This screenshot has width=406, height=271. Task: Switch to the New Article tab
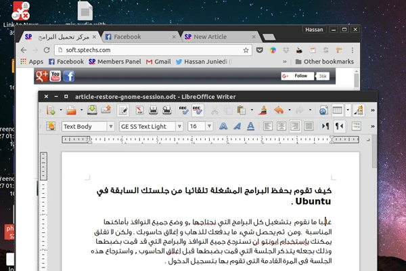[220, 37]
